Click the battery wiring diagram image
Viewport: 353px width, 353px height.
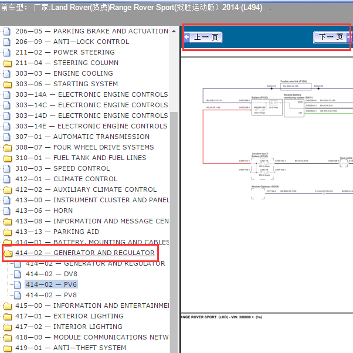click(x=278, y=140)
